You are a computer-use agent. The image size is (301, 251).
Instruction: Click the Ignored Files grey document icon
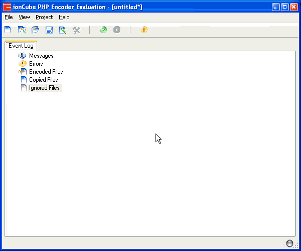tap(24, 88)
